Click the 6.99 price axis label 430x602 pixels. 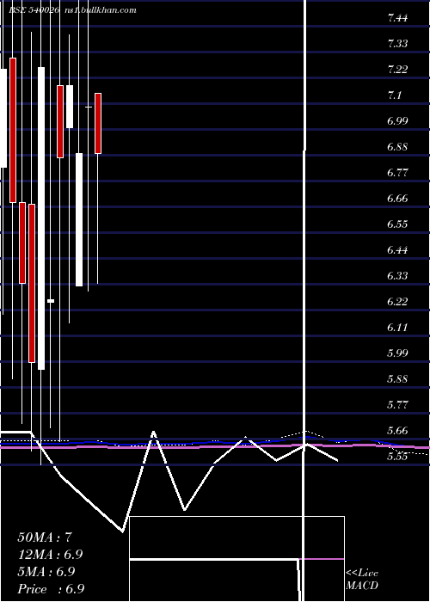[x=397, y=121]
